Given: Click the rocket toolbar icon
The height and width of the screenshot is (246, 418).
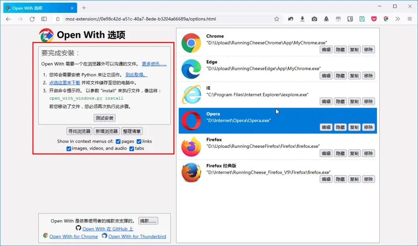Looking at the screenshot, I should pos(326,19).
